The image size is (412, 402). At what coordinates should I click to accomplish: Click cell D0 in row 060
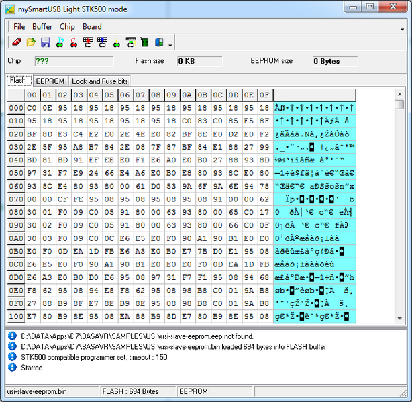pyautogui.click(x=156, y=186)
